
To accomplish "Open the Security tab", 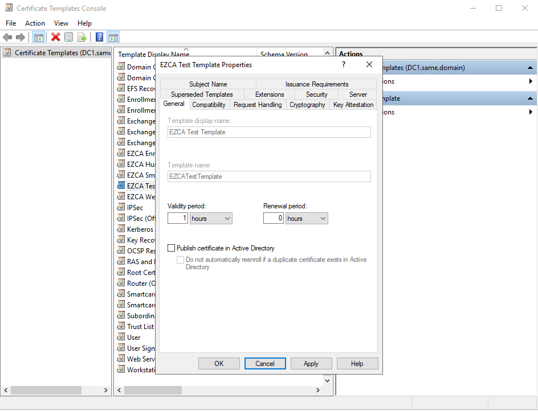I will pos(316,94).
